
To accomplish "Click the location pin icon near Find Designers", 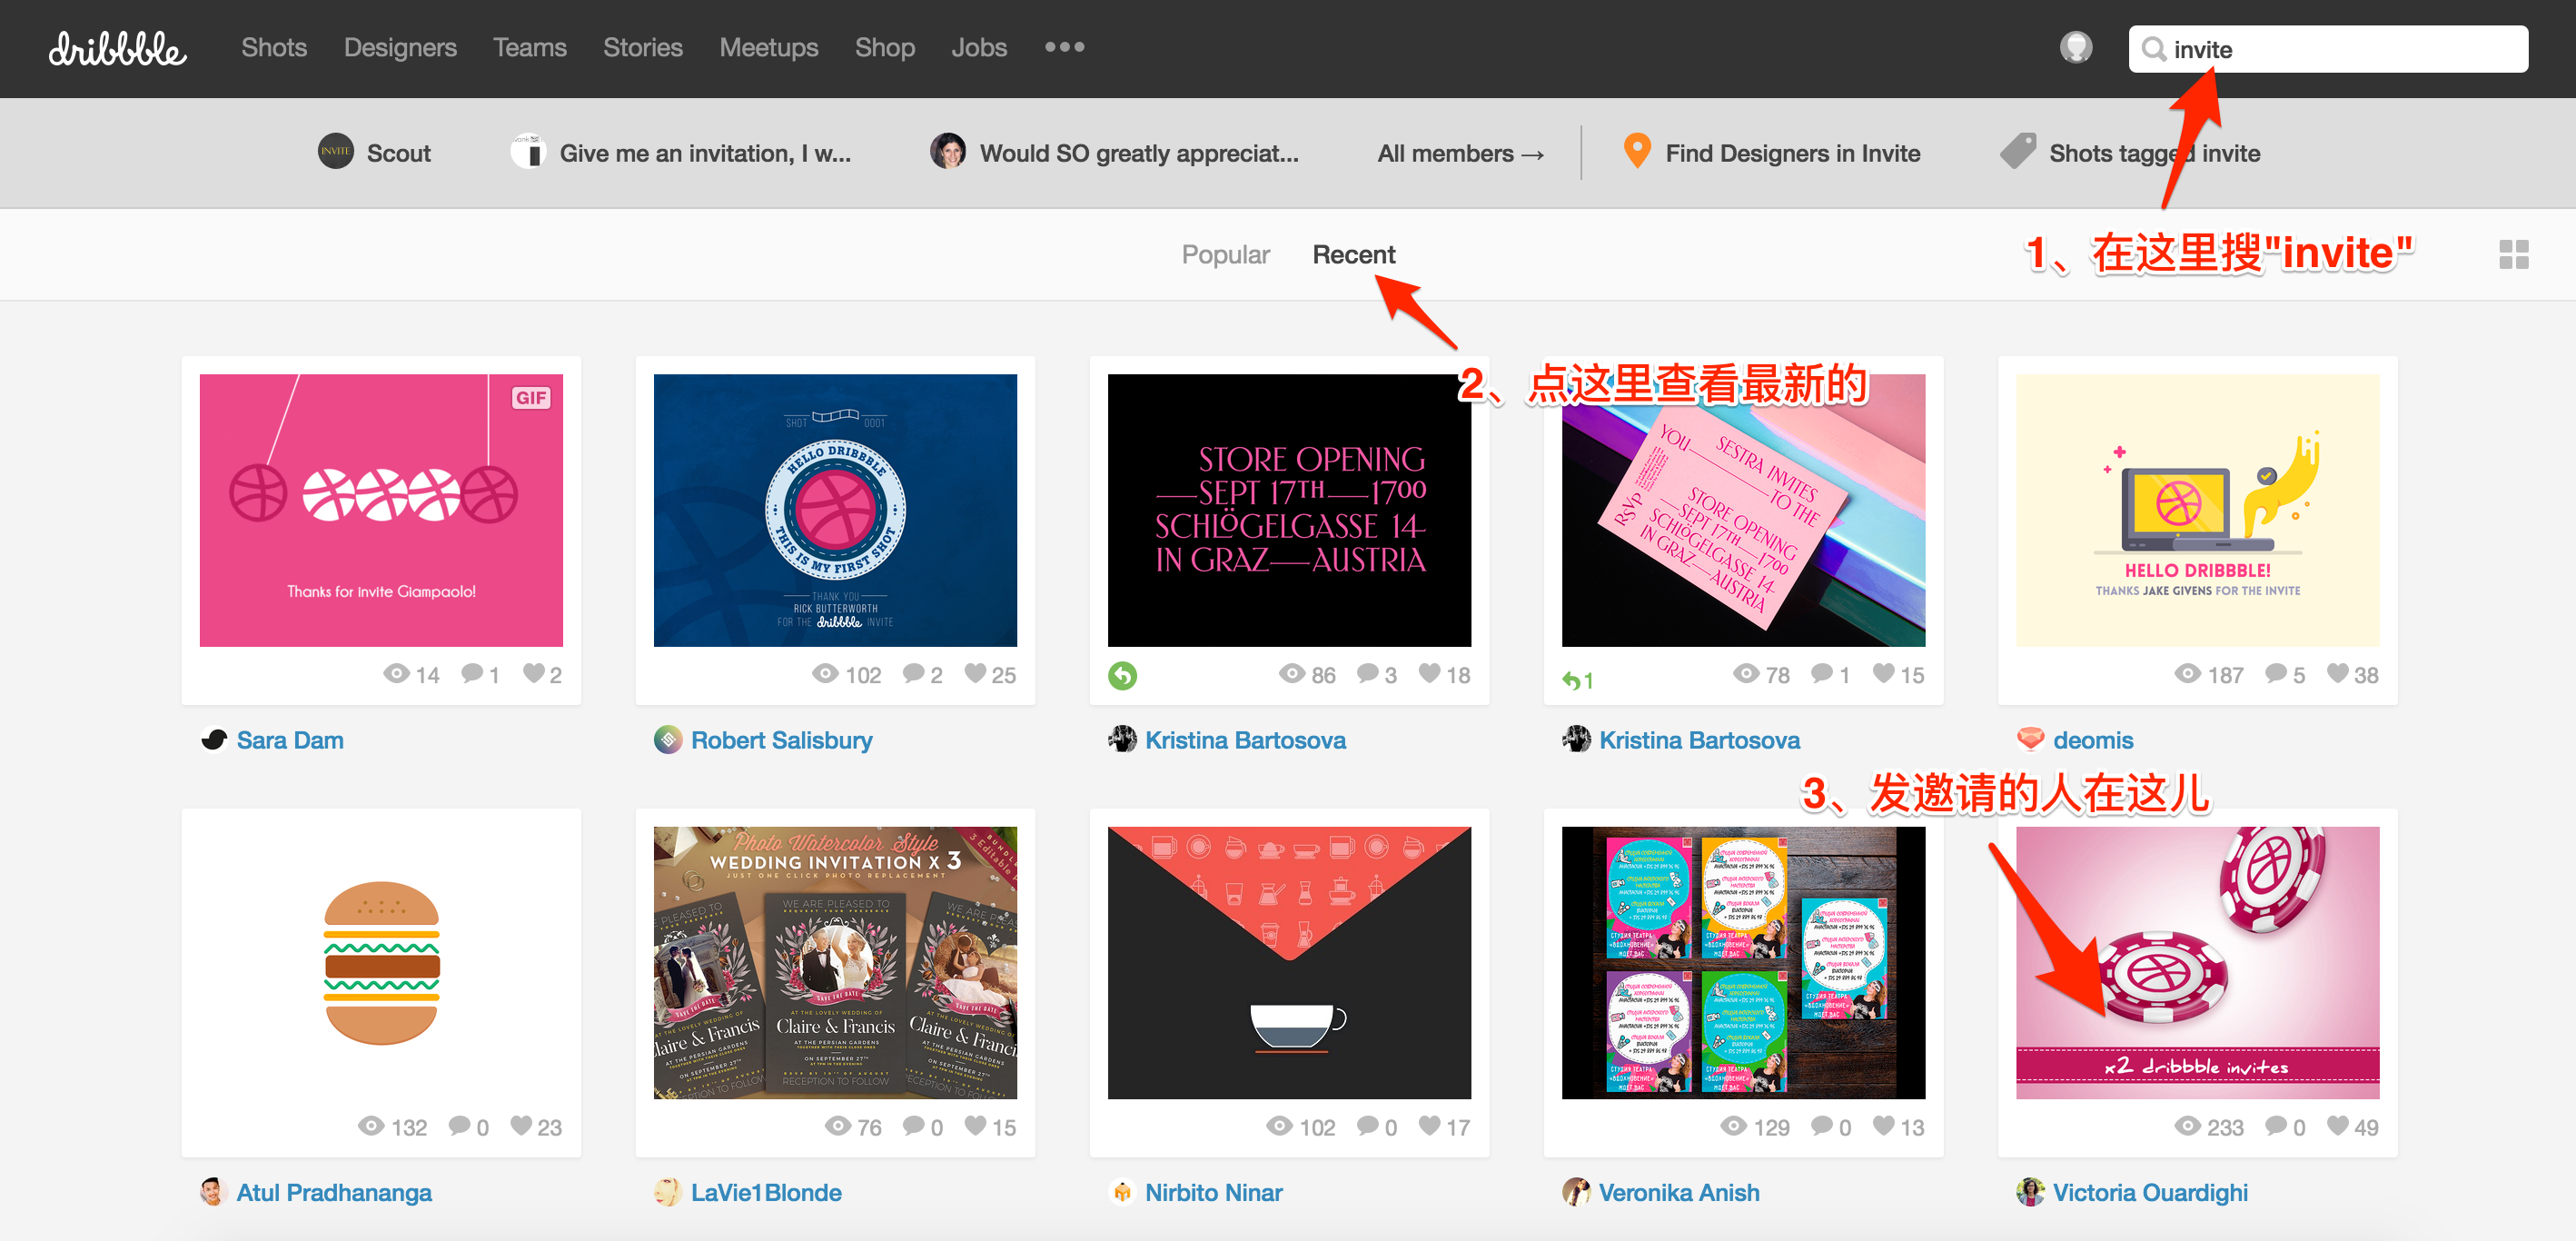I will click(1636, 152).
